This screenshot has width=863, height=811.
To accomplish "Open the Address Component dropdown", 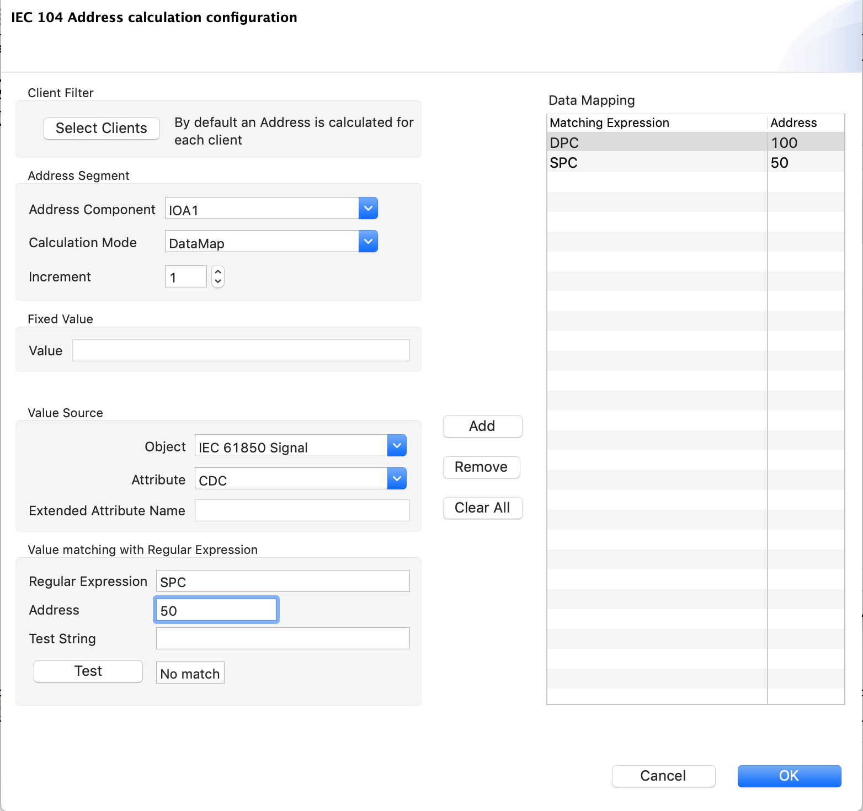I will [x=368, y=209].
